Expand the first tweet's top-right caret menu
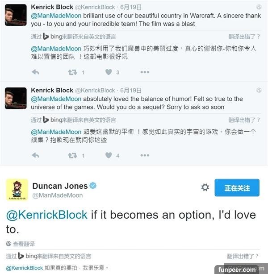 pos(259,8)
